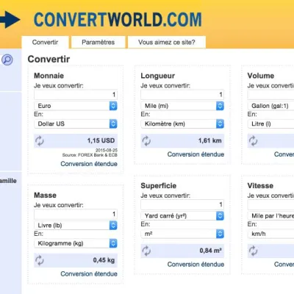Click the Monnaie swap conversion arrows icon
Viewport: 294px width, 294px height.
40,141
